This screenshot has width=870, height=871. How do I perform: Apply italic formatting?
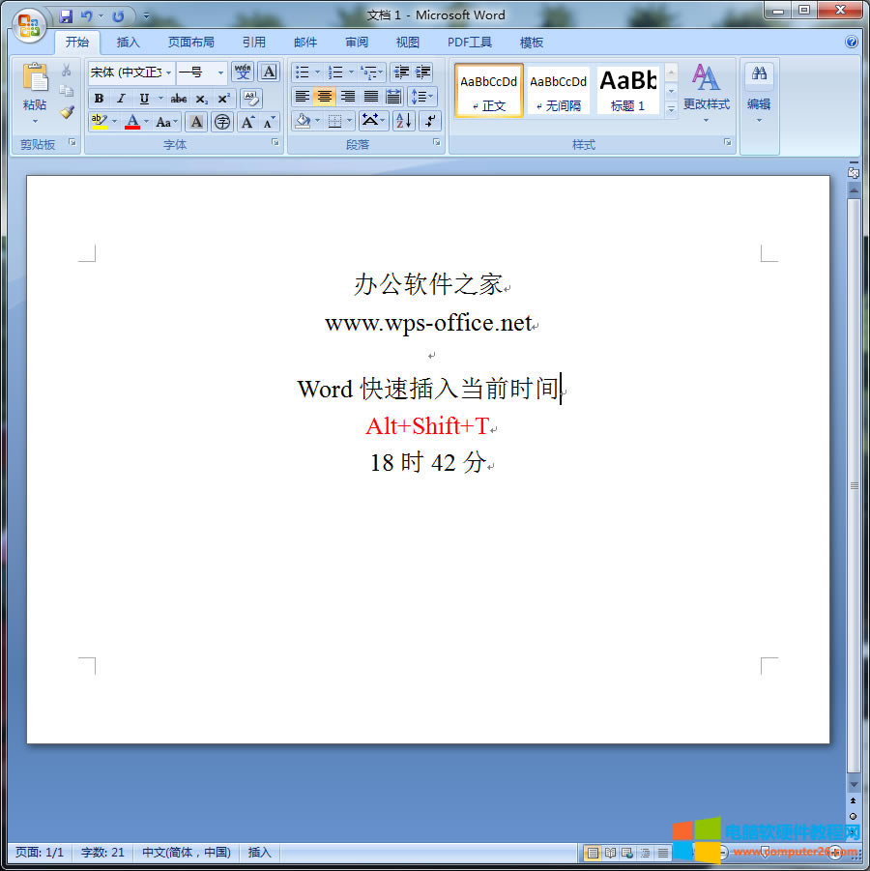click(121, 98)
